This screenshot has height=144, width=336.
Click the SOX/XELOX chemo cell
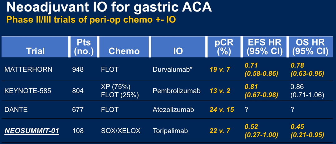coord(121,131)
